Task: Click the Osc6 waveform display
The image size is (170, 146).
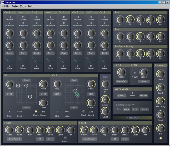Action: [x=77, y=60]
